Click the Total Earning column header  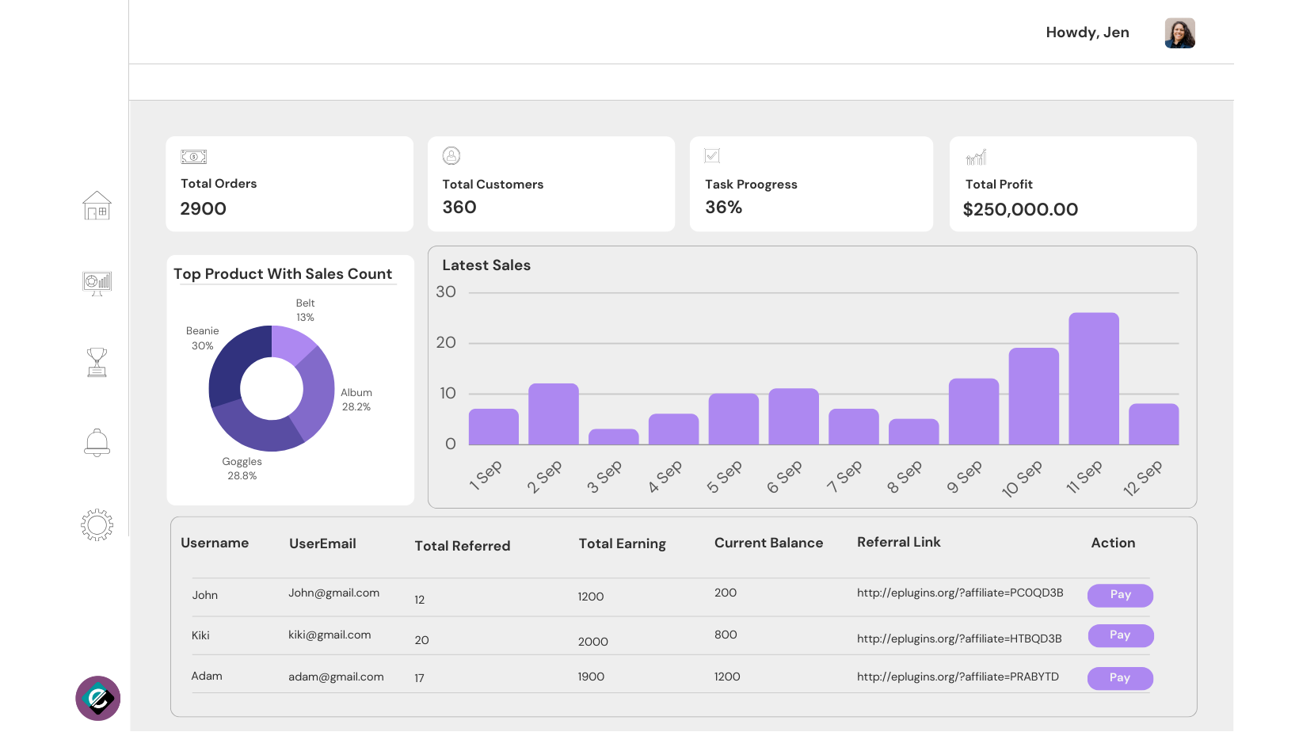tap(622, 543)
